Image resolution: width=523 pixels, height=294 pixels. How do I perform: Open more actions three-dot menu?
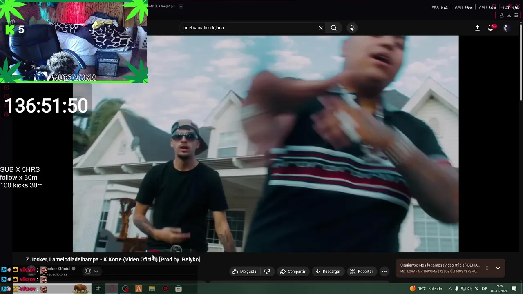pos(384,272)
